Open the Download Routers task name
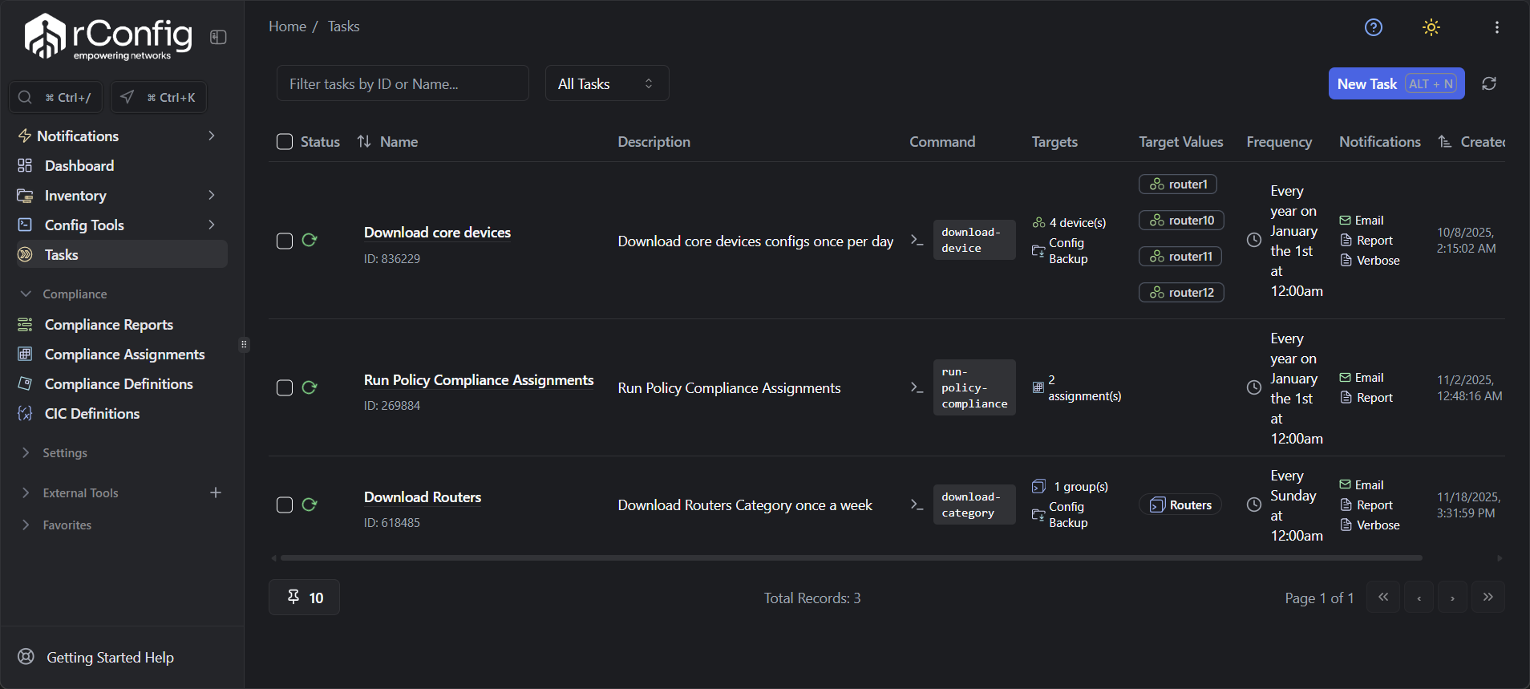 coord(423,496)
